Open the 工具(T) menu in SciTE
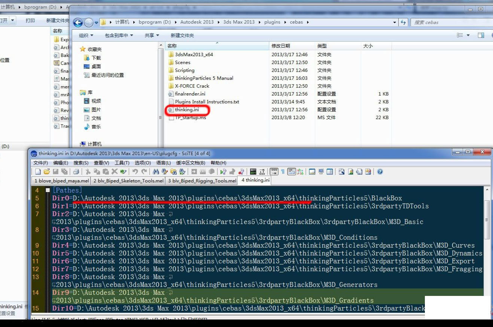Screen dimensions: 493x327 coord(122,163)
